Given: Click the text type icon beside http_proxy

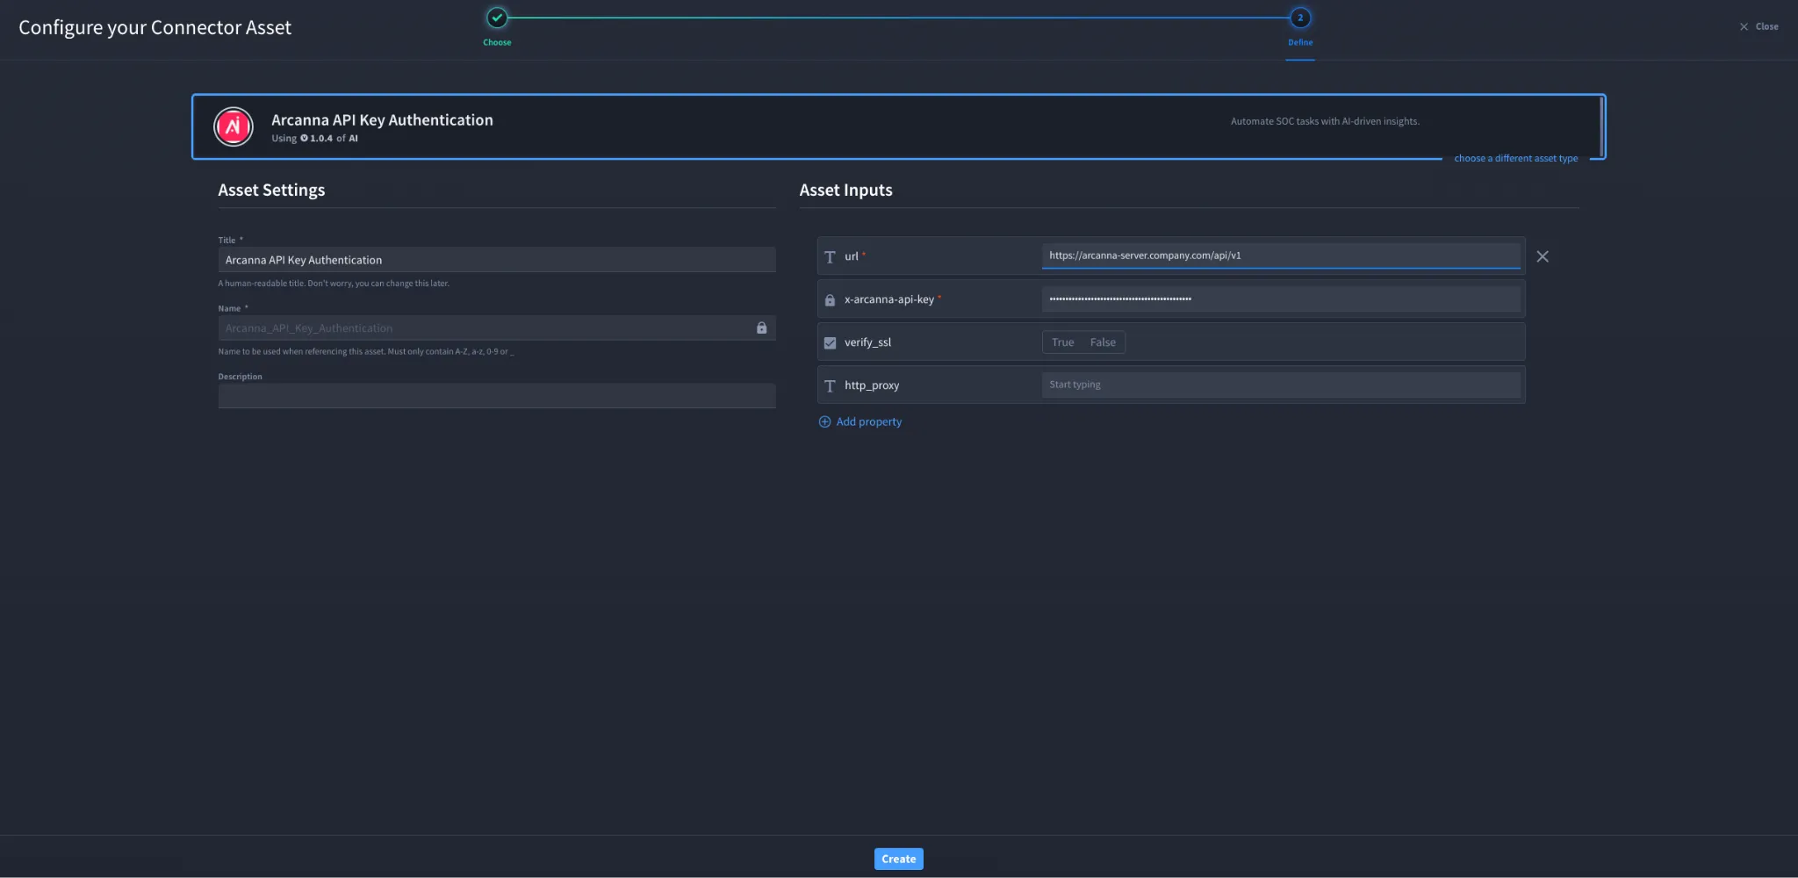Looking at the screenshot, I should tap(830, 385).
